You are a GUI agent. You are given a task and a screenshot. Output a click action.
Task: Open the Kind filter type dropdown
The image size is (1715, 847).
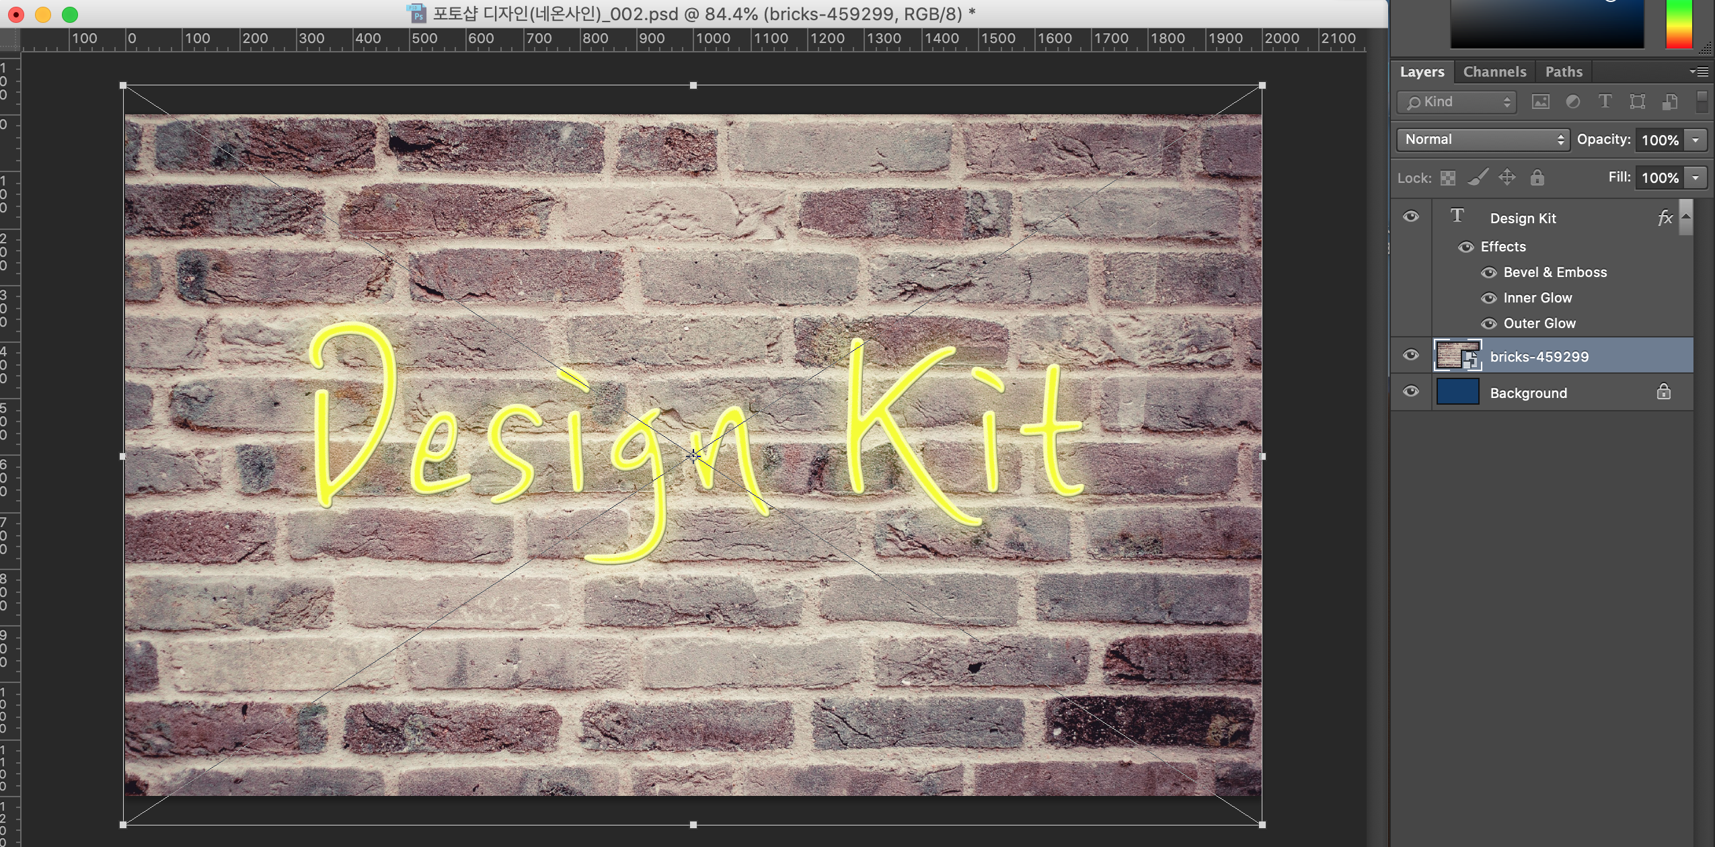click(x=1456, y=102)
